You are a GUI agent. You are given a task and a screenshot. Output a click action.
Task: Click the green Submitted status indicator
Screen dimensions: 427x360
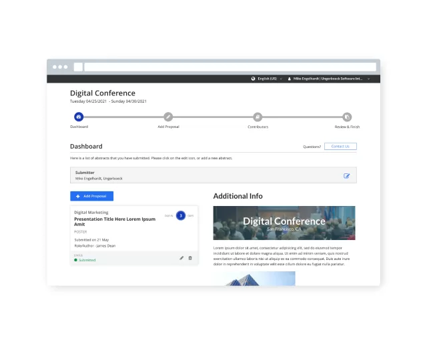click(x=85, y=260)
